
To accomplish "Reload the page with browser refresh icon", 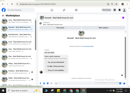I will click(12, 4).
